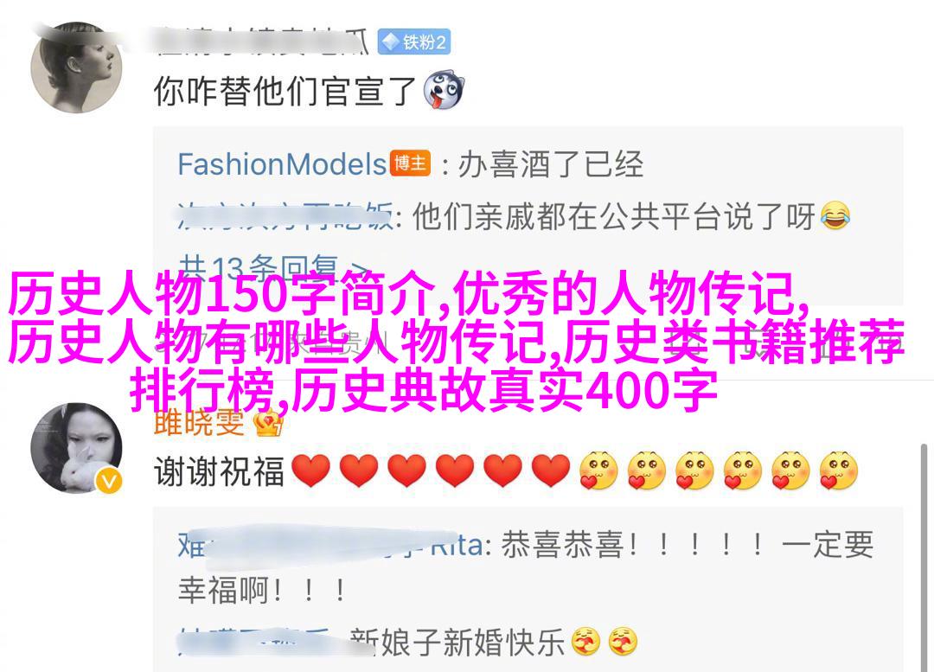The image size is (934, 672).
Task: Open the avatar with the white rabbit
Action: coord(76,448)
